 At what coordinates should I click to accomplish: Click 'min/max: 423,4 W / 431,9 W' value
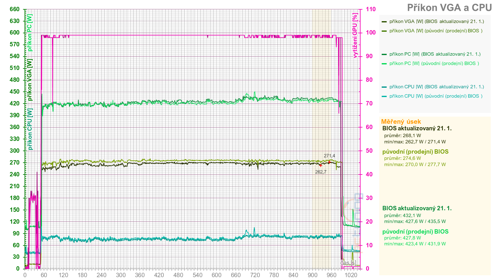415,244
